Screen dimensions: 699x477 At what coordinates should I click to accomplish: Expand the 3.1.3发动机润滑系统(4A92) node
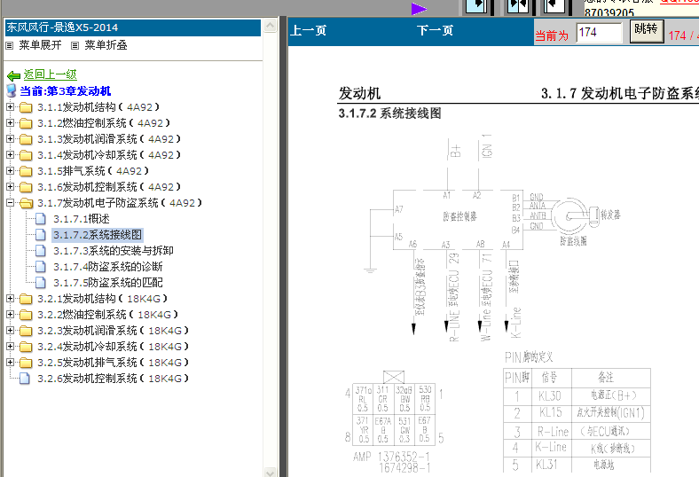(10, 139)
